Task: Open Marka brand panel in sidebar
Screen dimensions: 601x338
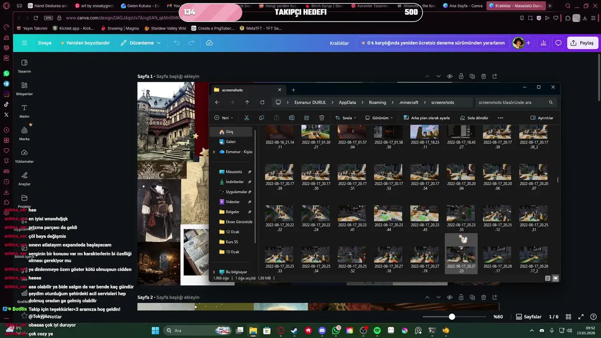Action: [24, 134]
